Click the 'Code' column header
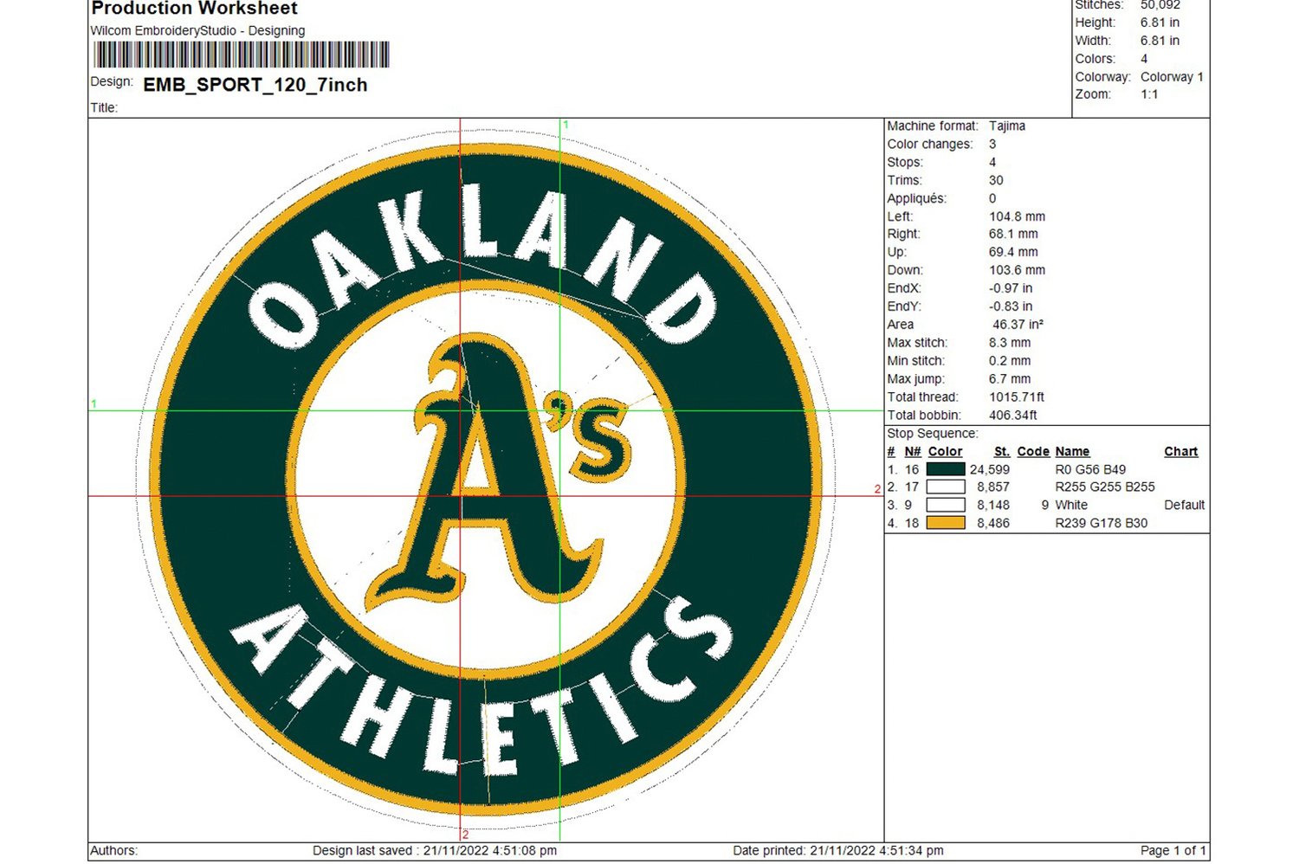Screen dimensions: 1299x864 [1033, 451]
